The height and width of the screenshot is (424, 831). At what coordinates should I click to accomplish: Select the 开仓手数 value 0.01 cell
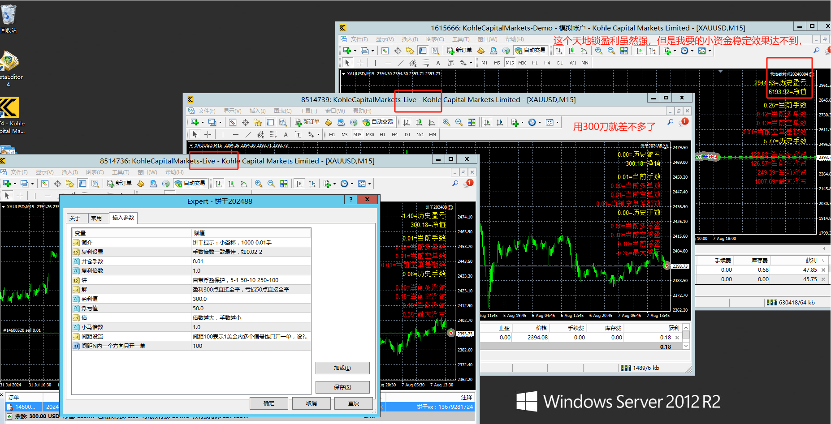pos(251,261)
